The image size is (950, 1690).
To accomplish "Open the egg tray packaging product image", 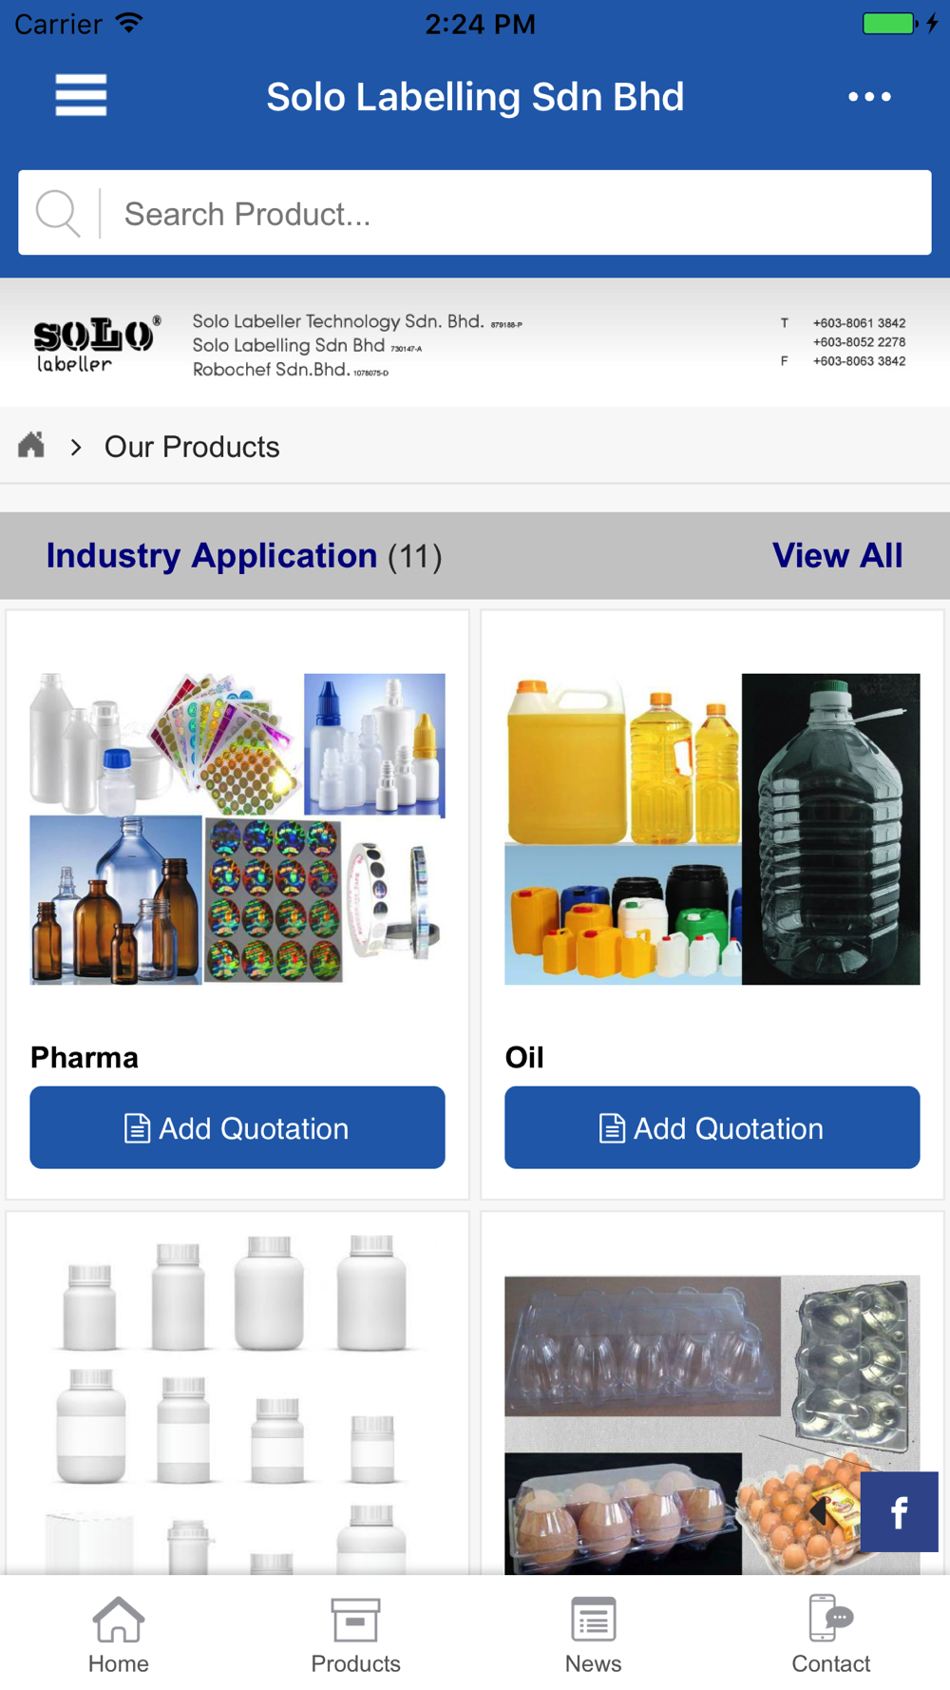I will tap(712, 1425).
